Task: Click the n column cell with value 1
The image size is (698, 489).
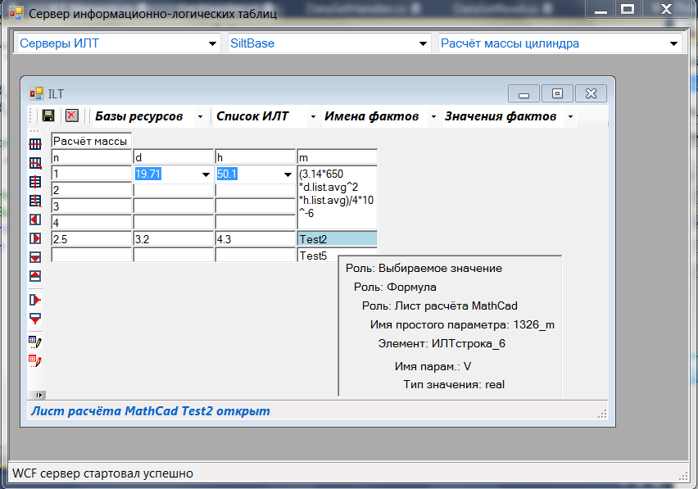Action: (91, 174)
